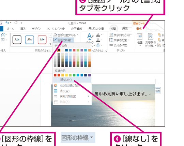Open the 表示 tab

[125, 29]
